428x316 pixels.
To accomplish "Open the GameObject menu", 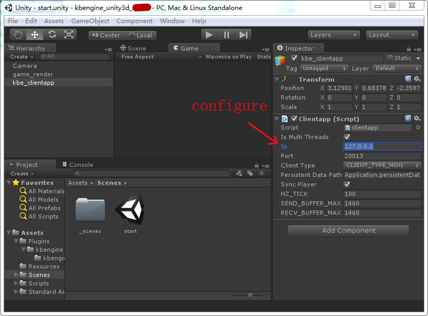I will [90, 21].
